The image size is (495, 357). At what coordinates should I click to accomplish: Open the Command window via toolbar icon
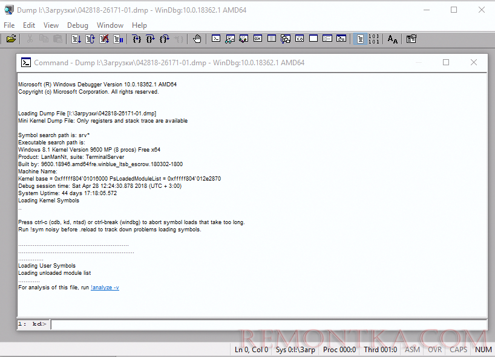click(216, 39)
